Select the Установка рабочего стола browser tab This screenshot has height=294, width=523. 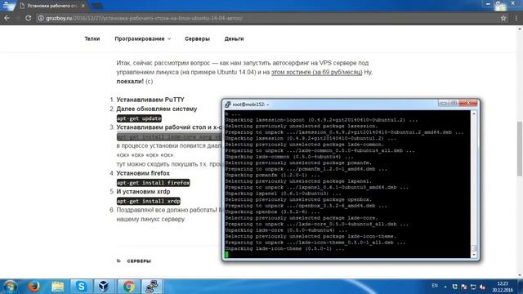tap(51, 6)
